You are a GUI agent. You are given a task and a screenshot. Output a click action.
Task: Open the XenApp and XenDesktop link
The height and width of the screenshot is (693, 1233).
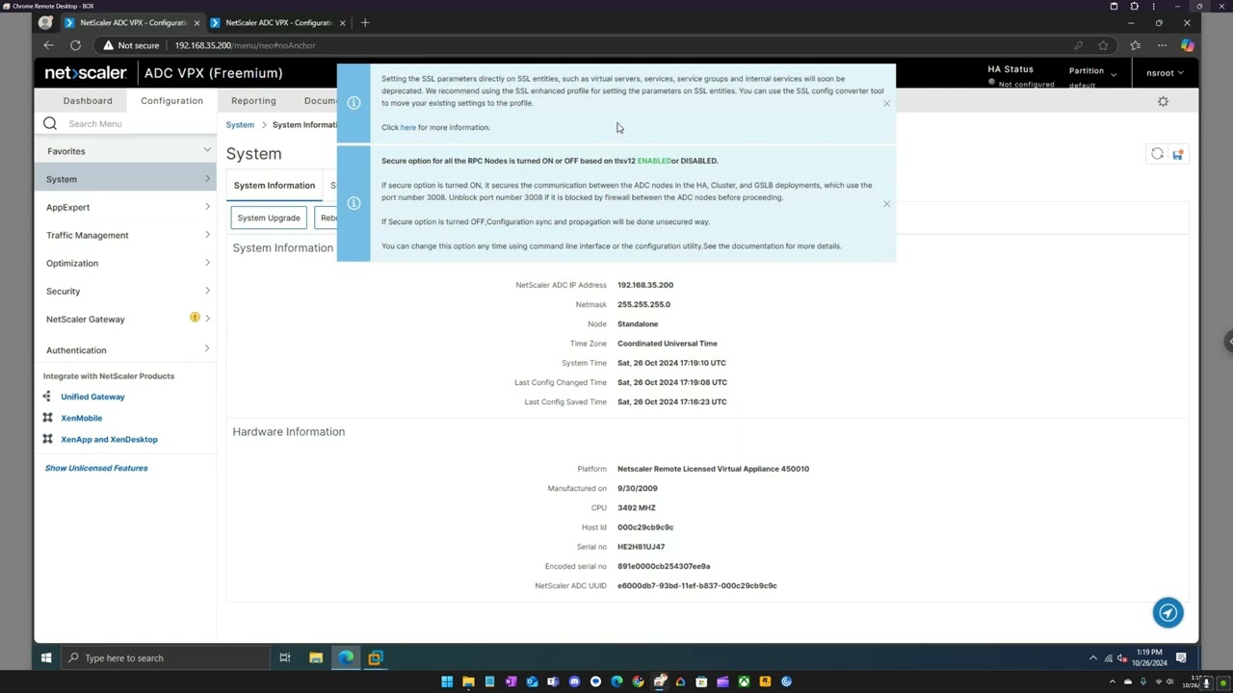(x=109, y=439)
